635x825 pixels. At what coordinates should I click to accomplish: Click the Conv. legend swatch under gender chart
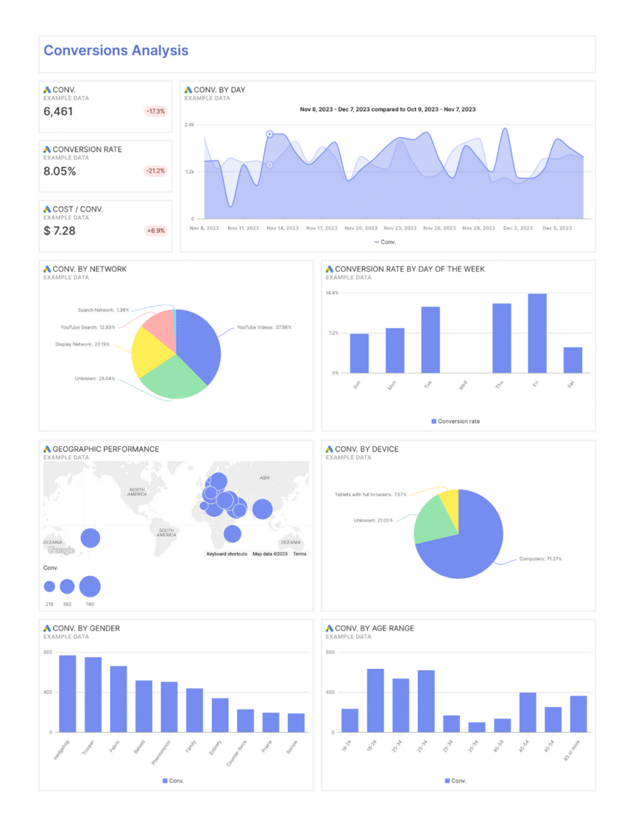coord(165,781)
